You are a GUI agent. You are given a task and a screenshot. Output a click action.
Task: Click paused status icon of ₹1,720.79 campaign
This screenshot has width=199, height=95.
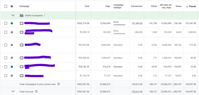point(12,76)
